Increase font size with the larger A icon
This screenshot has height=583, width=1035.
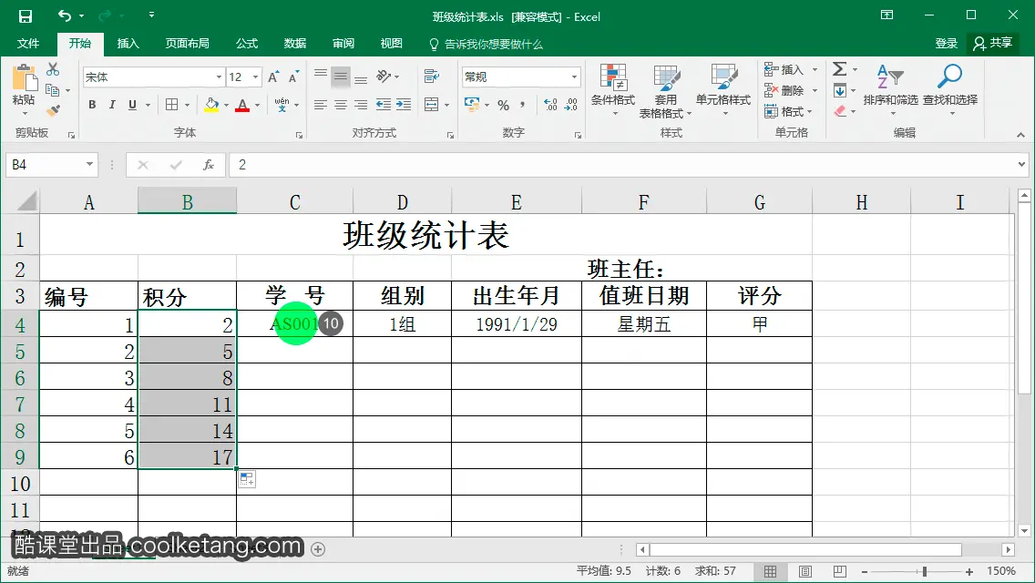pyautogui.click(x=273, y=77)
